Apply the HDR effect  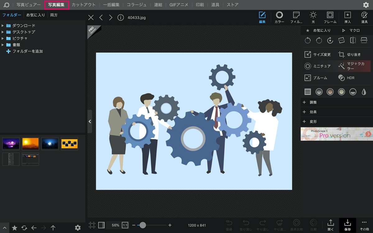[x=346, y=78]
